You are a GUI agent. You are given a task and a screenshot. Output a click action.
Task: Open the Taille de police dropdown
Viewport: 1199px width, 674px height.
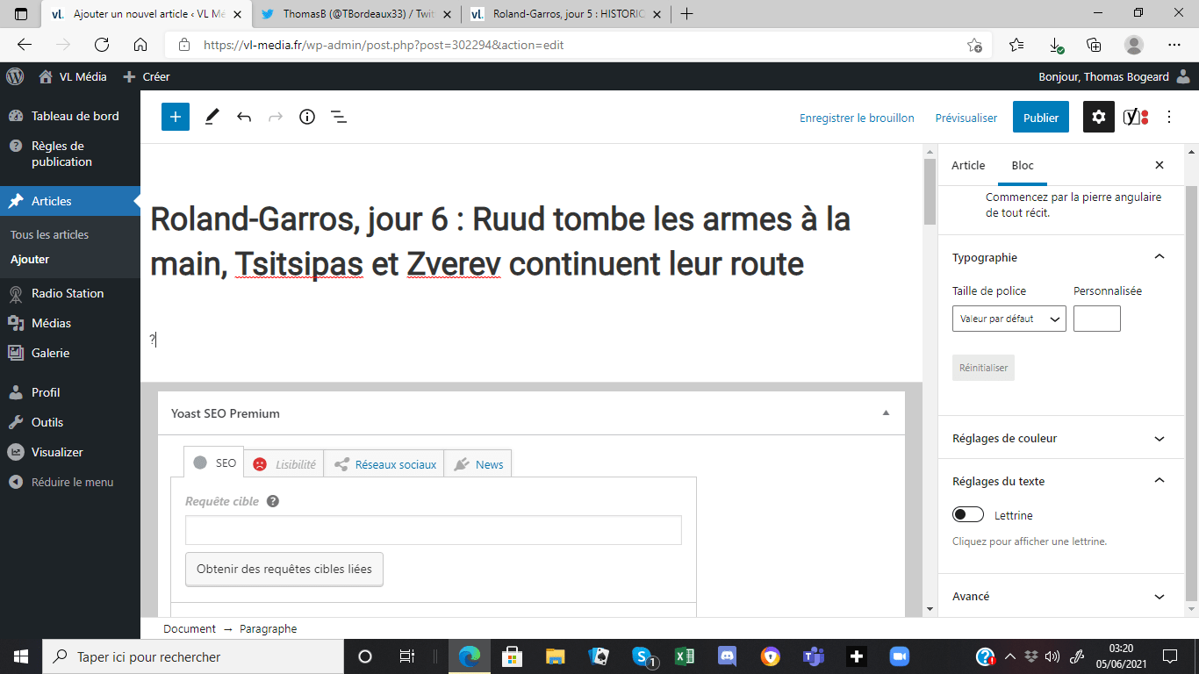coord(1009,319)
